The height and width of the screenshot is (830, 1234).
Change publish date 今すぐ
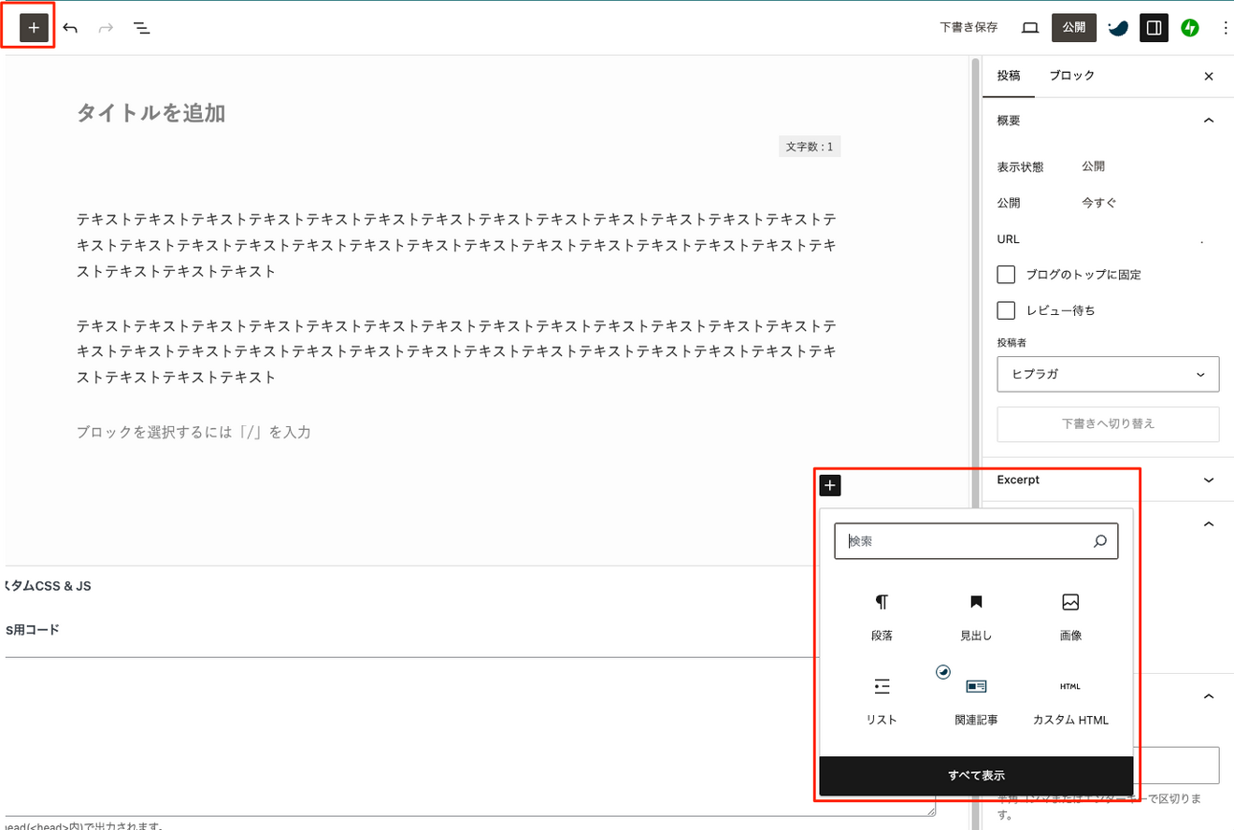point(1098,203)
